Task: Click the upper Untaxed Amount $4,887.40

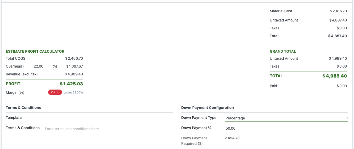Action: (338, 20)
